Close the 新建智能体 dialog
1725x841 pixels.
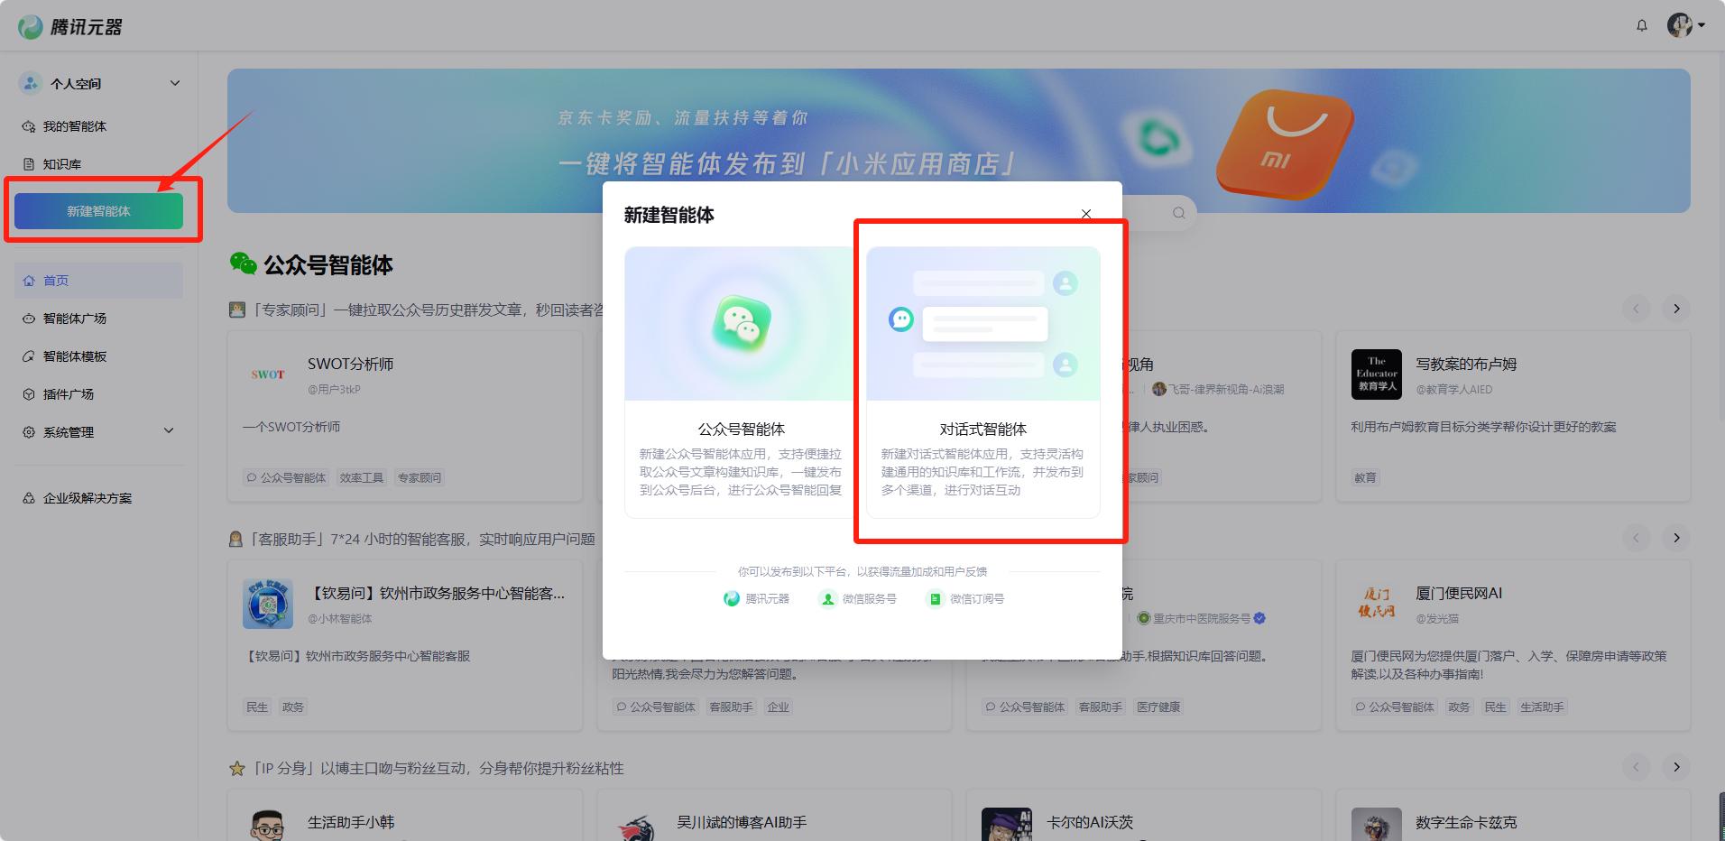point(1086,214)
